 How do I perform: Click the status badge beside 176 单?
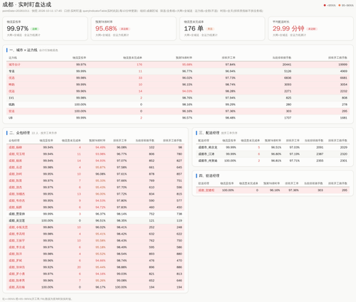coord(210,29)
